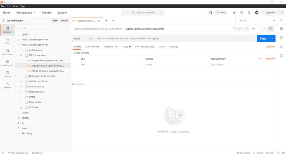Image resolution: width=286 pixels, height=155 pixels.
Task: Open the APIs sidebar panel
Action: (8, 41)
